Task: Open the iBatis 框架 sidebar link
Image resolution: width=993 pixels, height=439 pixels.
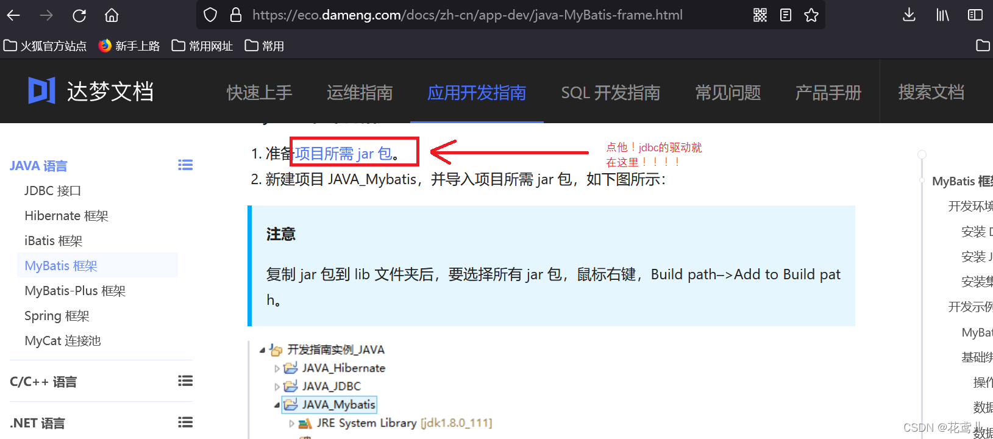Action: coord(54,241)
